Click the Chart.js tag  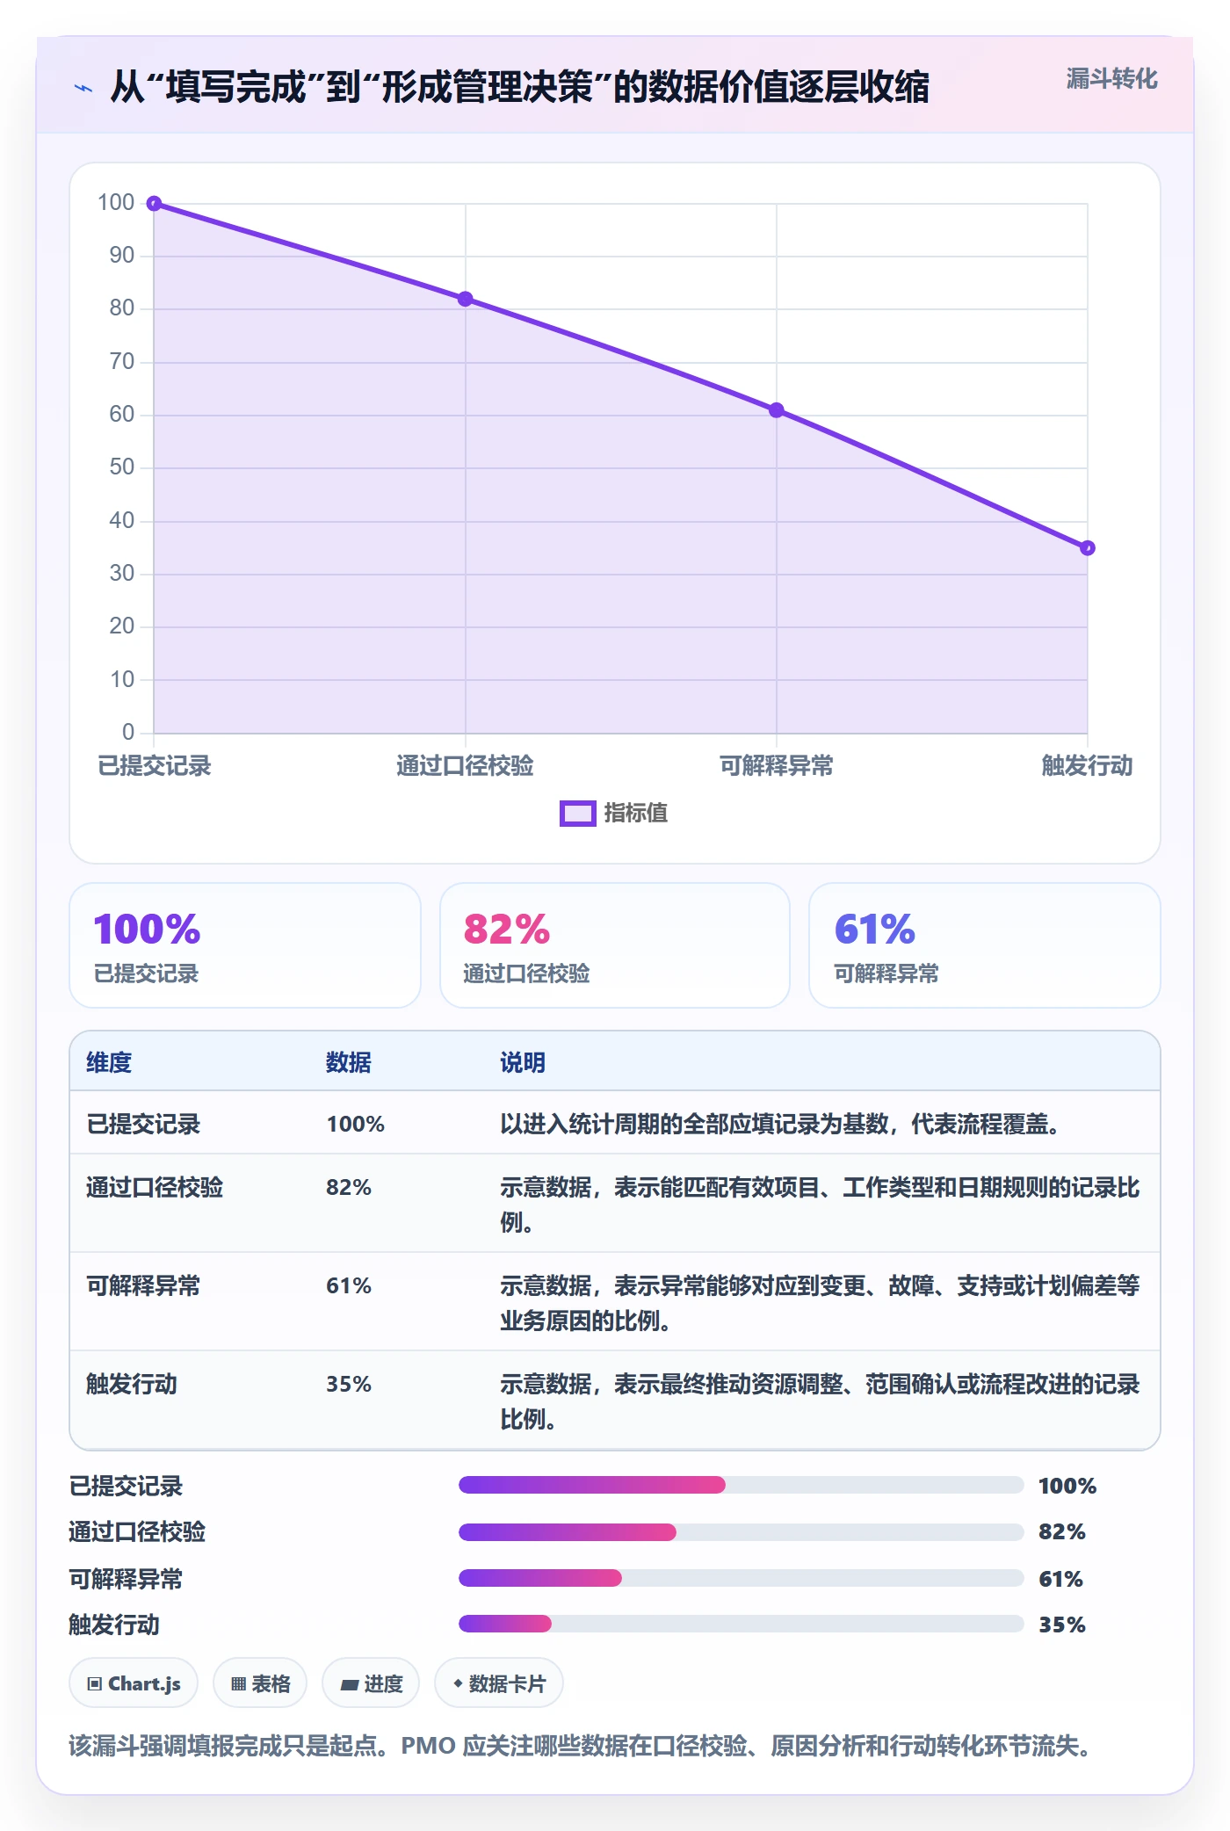pos(134,1683)
